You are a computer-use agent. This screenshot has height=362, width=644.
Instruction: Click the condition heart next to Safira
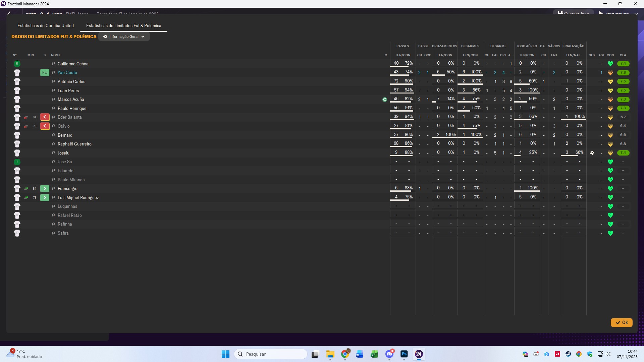pos(610,233)
